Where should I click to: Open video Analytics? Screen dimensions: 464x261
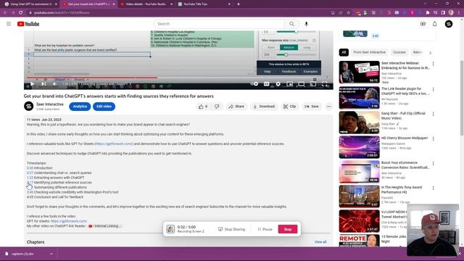pyautogui.click(x=80, y=107)
